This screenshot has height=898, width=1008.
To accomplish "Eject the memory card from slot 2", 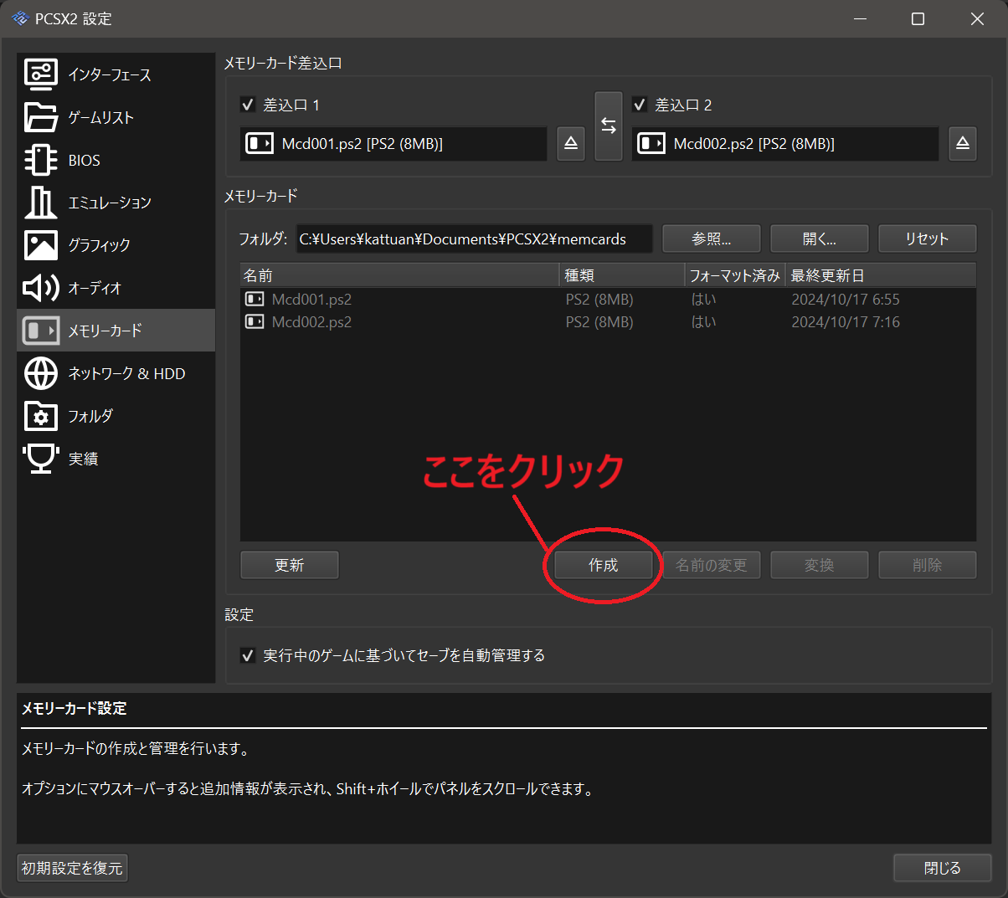I will coord(963,144).
